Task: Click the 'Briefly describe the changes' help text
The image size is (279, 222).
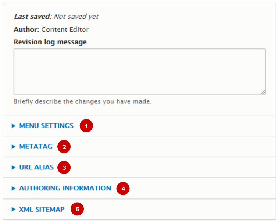Action: [82, 101]
